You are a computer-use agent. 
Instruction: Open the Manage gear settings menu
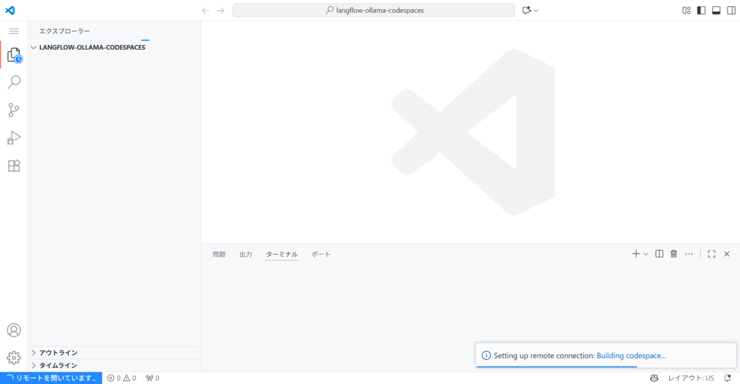[x=14, y=358]
